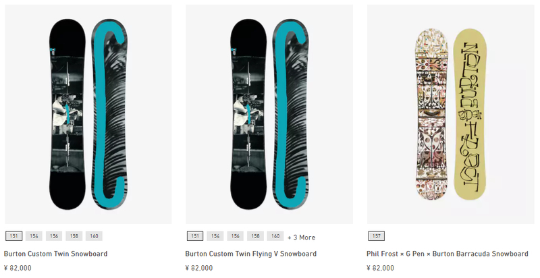Screen dimensions: 540x278
Task: Choose size 154 on Custom Twin Flying V
Action: (215, 236)
